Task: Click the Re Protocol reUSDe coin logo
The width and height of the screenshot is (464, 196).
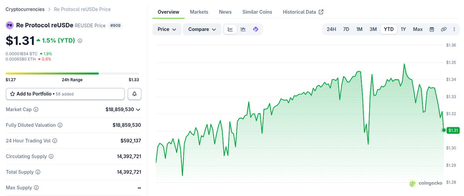Action: [x=9, y=25]
